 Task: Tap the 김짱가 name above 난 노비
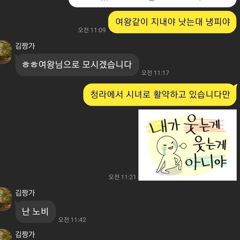(25, 193)
